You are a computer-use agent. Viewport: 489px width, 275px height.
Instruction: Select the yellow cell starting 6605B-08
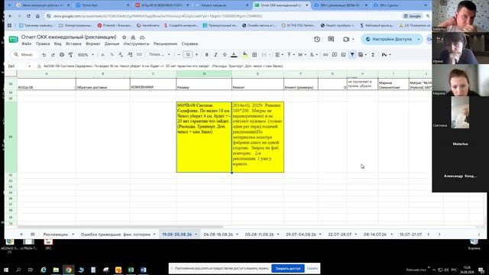(204, 137)
